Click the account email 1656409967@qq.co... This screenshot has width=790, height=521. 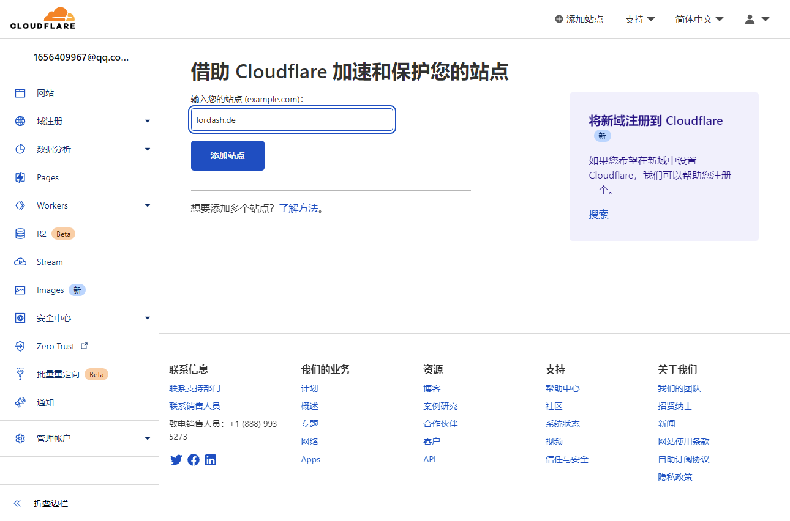pyautogui.click(x=81, y=57)
